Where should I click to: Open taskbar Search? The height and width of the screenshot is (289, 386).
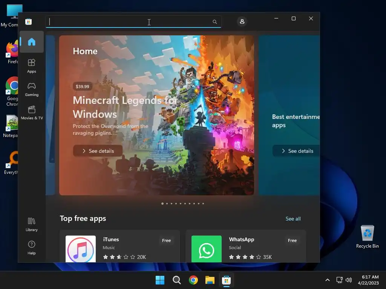coord(176,280)
